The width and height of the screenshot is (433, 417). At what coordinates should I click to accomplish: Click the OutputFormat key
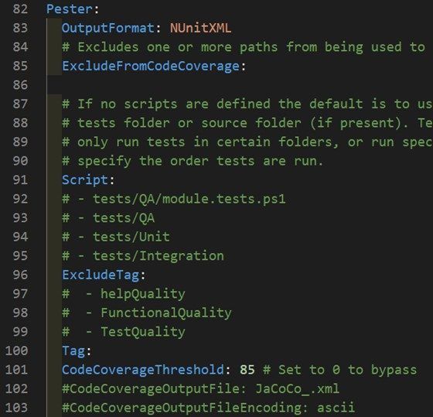[x=108, y=28]
